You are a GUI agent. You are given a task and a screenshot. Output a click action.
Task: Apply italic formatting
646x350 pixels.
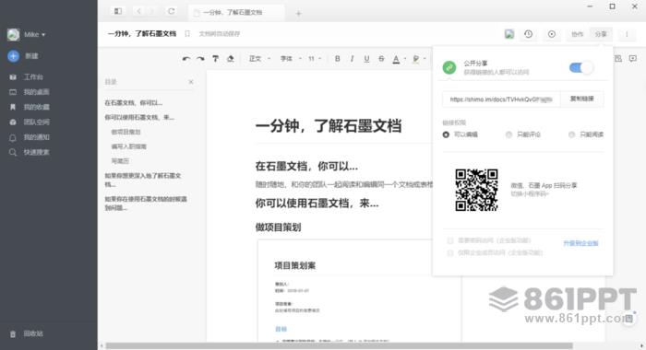[352, 59]
